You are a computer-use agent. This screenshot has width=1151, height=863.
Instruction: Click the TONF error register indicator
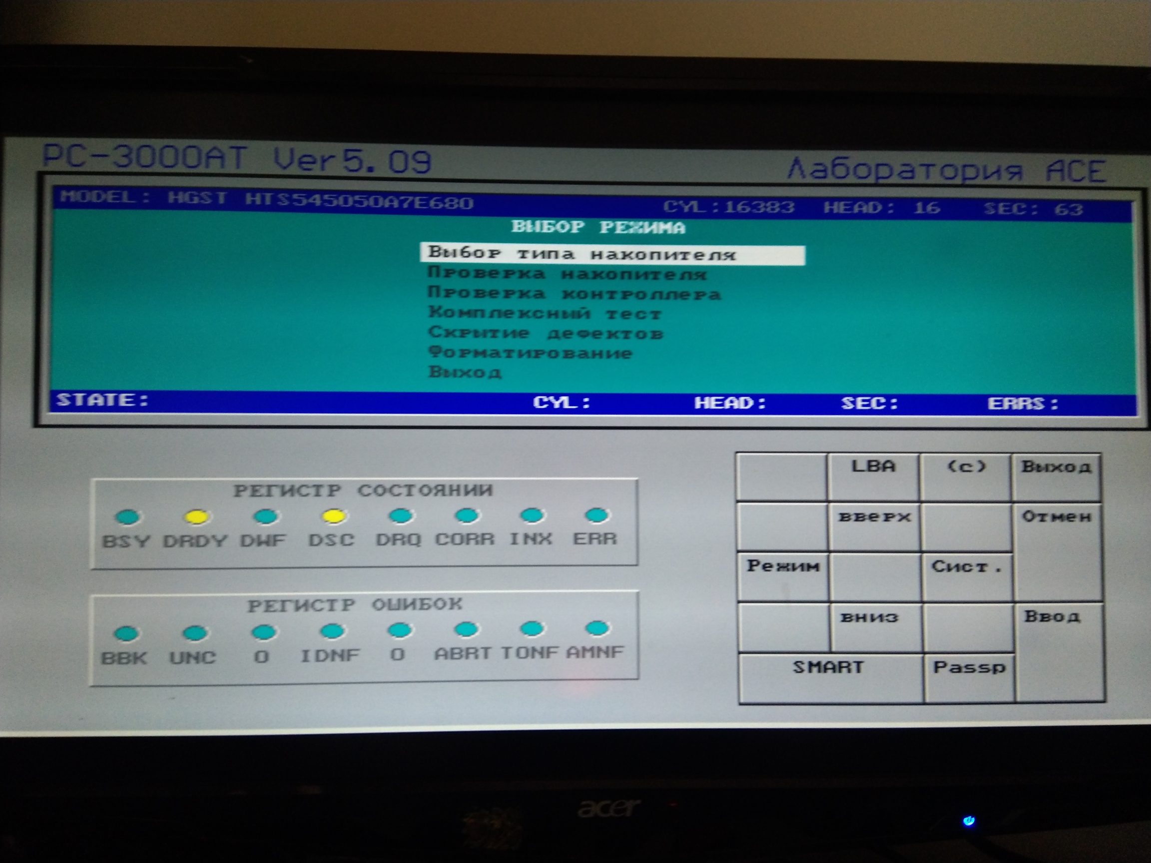[532, 628]
